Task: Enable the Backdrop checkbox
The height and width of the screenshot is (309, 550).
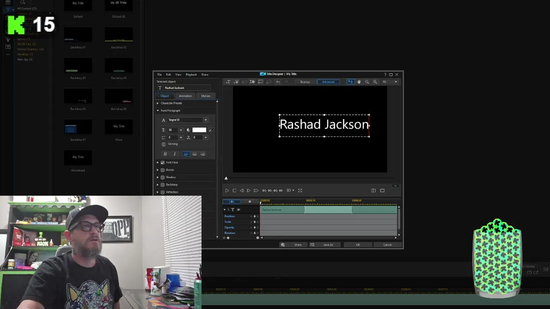Action: 162,185
